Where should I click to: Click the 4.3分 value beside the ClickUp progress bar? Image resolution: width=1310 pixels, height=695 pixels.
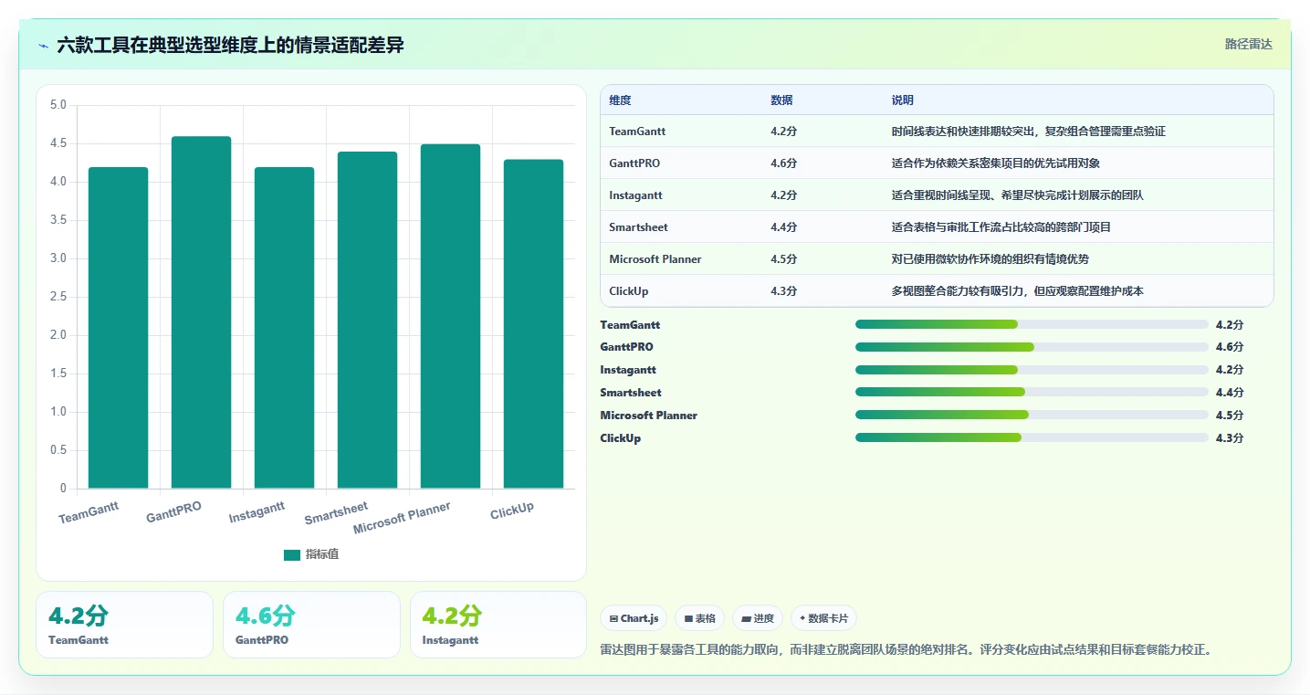[1230, 438]
